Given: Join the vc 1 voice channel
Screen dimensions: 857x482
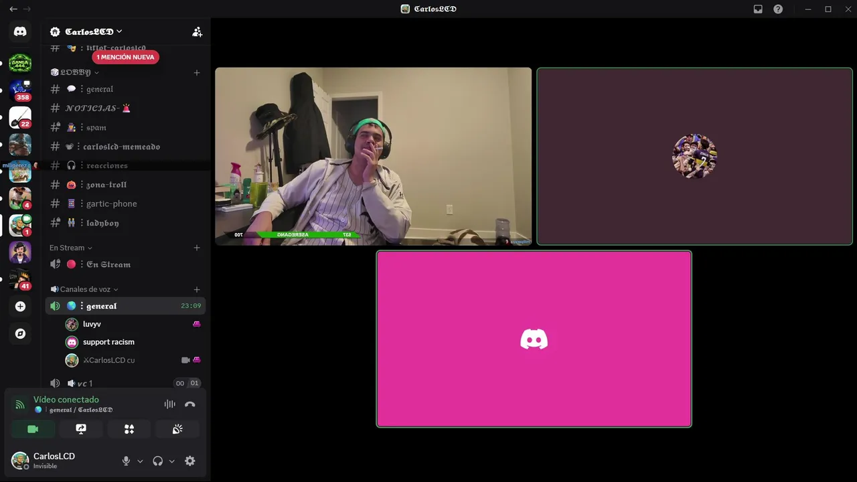Looking at the screenshot, I should (x=125, y=383).
